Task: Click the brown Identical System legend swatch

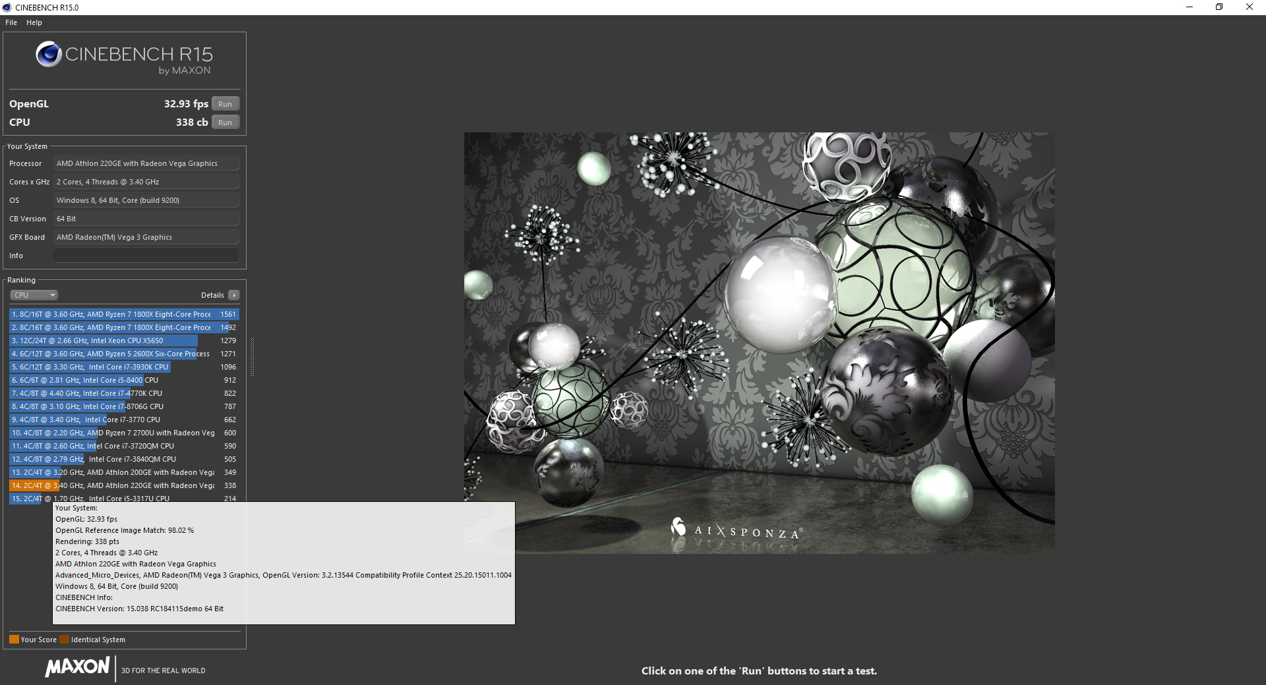Action: 64,640
